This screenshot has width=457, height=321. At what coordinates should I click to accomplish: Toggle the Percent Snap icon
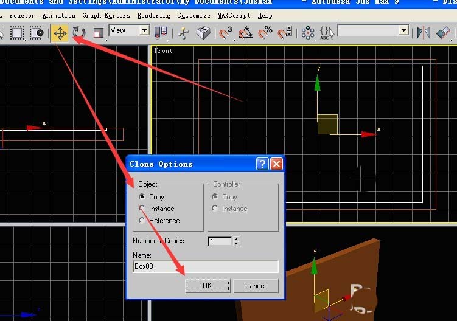(x=265, y=33)
